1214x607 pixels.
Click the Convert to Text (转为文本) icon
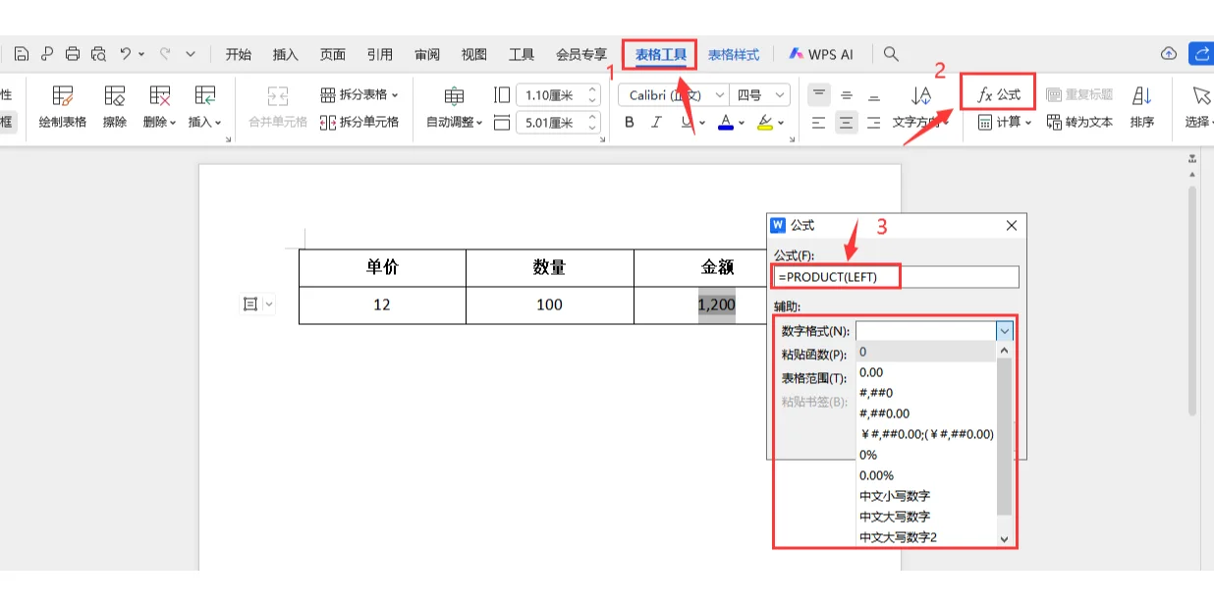[1079, 123]
